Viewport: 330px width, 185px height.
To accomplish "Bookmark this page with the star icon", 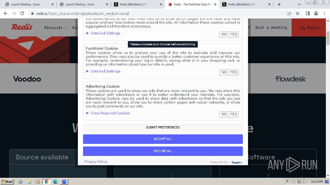I will pos(298,13).
